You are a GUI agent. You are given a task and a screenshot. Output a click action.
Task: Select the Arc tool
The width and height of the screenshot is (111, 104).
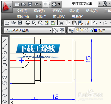click(x=5, y=71)
